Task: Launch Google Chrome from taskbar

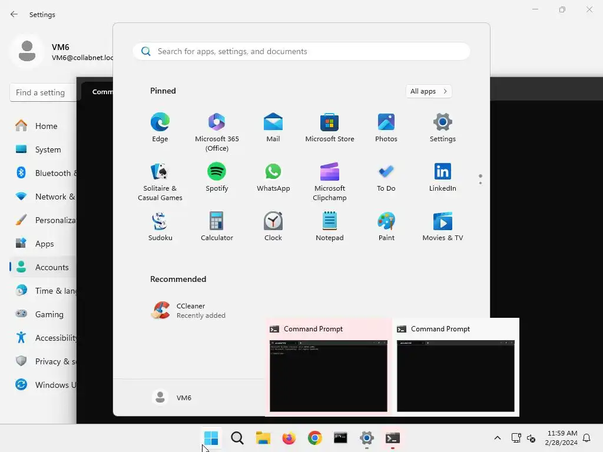Action: [x=314, y=438]
